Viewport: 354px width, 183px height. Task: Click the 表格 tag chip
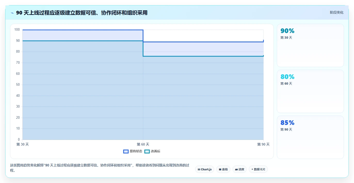[x=223, y=169]
